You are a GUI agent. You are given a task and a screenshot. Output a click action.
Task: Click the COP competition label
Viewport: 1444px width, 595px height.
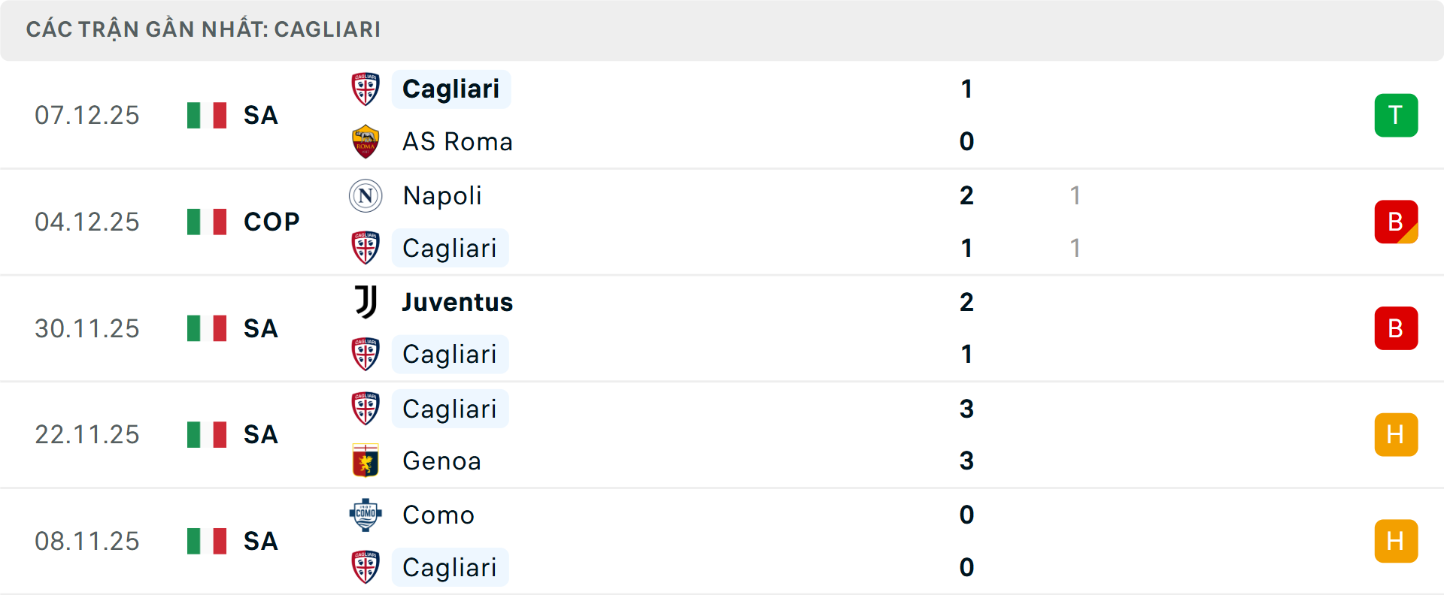coord(272,222)
